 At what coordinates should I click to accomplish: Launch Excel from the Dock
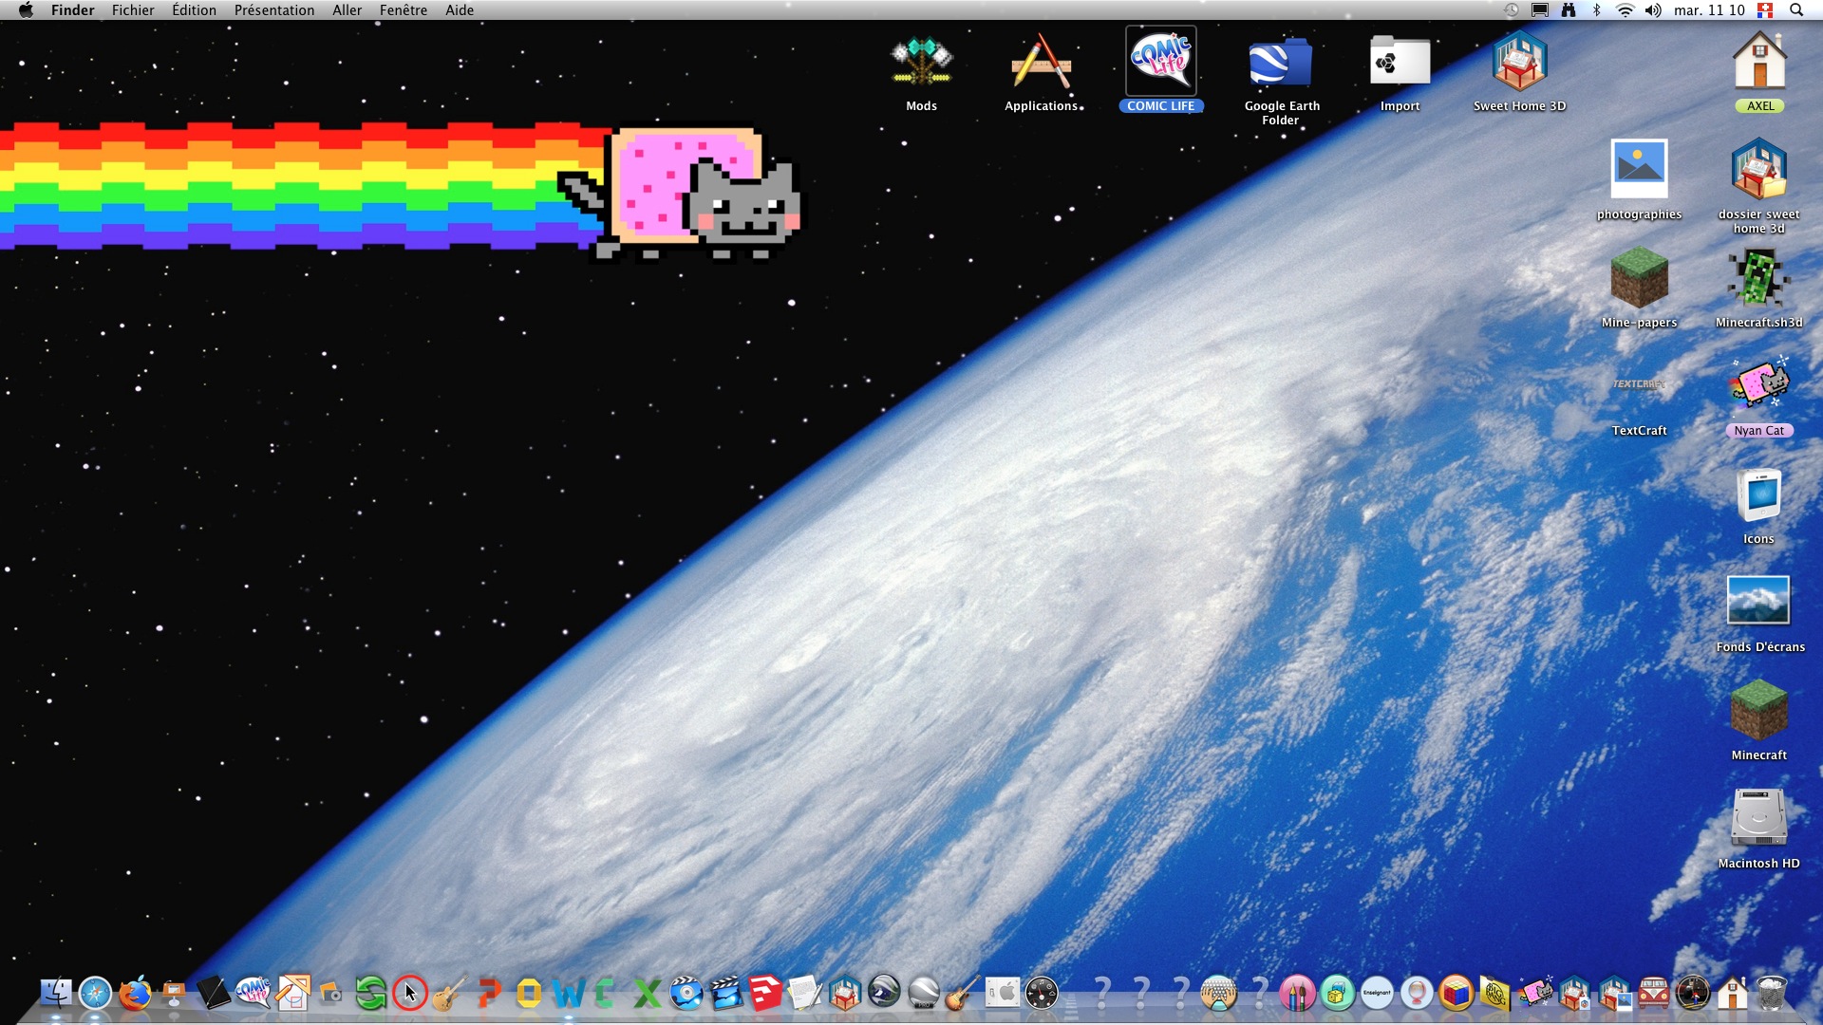[647, 994]
